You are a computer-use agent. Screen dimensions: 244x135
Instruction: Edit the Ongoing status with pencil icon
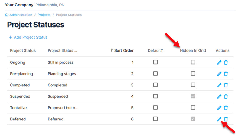click(x=219, y=62)
